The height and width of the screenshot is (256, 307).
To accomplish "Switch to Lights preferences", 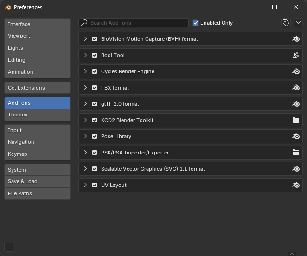I will tap(38, 48).
